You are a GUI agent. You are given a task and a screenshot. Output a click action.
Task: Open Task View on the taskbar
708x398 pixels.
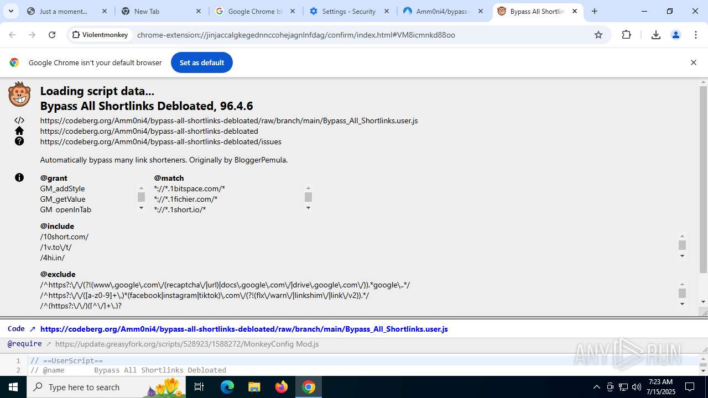point(199,387)
